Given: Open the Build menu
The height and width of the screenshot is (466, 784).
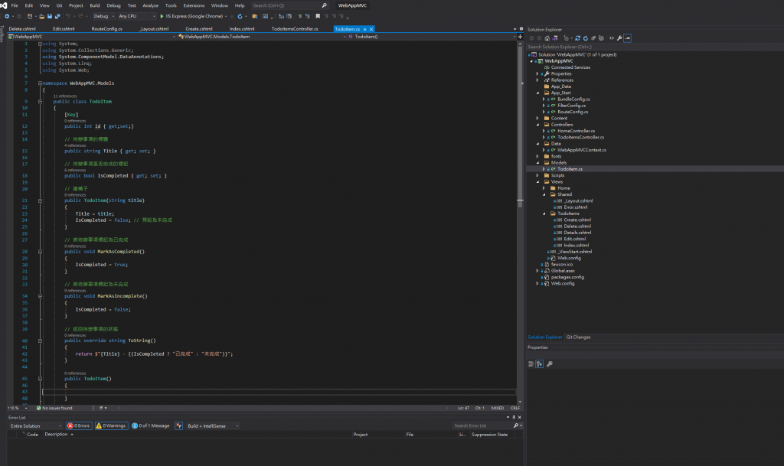Looking at the screenshot, I should pos(95,5).
